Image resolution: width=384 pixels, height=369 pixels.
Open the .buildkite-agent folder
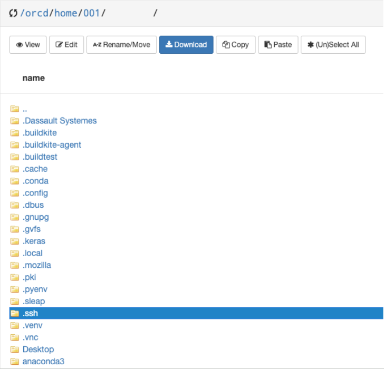52,145
